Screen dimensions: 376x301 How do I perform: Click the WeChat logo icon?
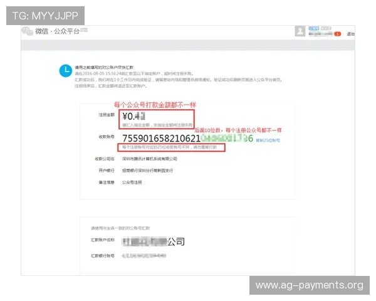click(x=27, y=31)
